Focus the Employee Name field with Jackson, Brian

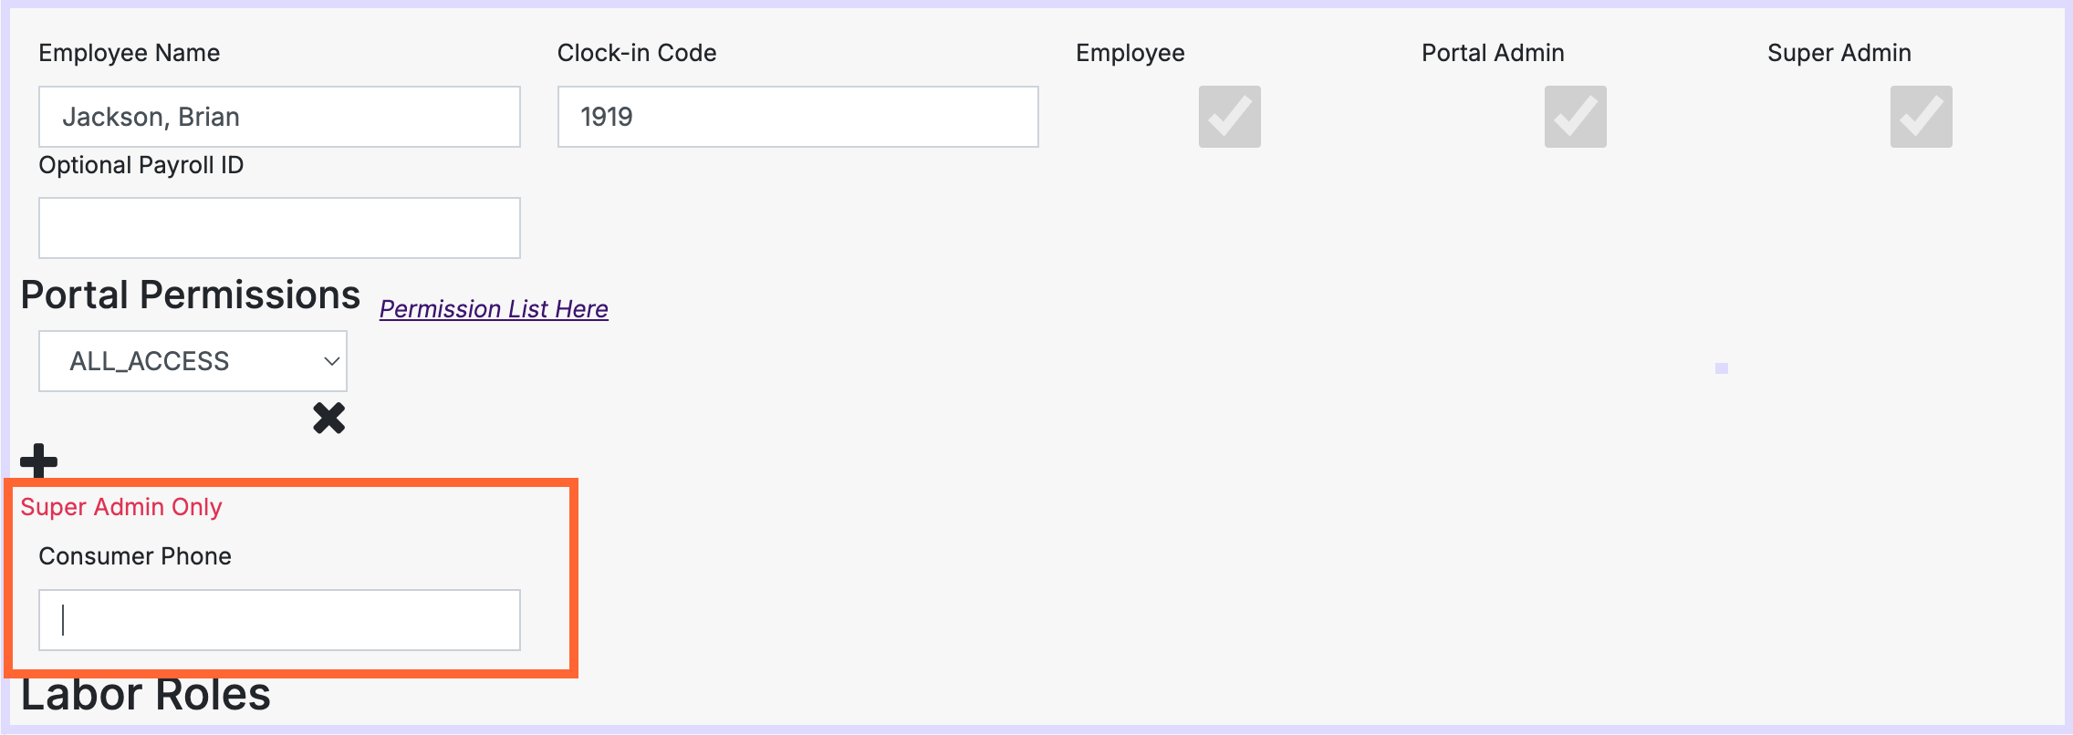pos(279,117)
